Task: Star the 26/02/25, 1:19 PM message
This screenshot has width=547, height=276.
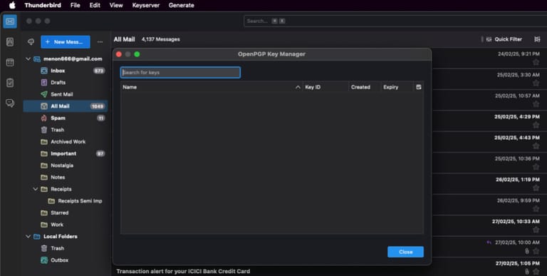Action: point(536,188)
